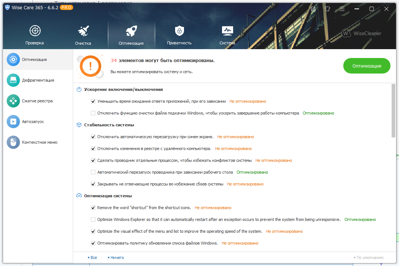
Task: Click the vertical scrollbar thumb
Action: point(393,111)
